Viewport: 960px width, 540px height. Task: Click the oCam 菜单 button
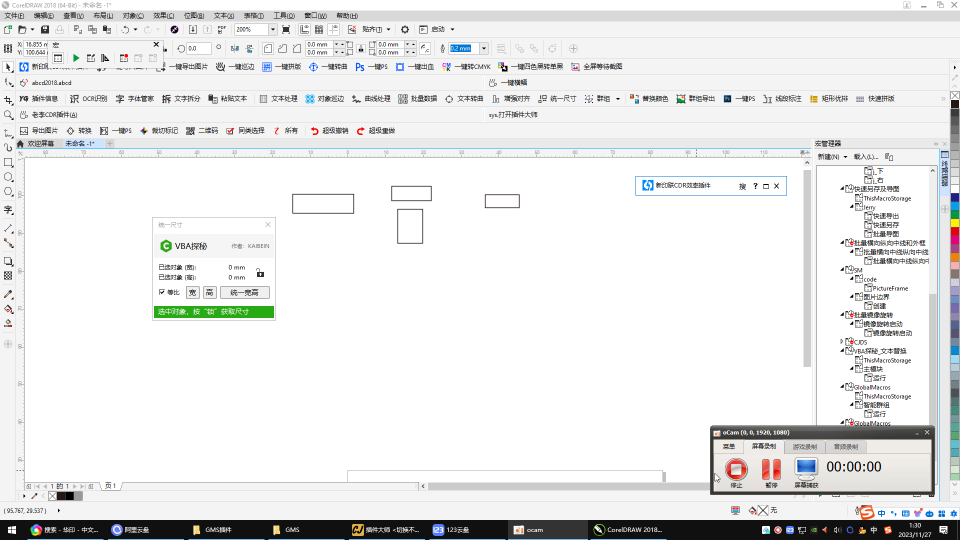728,446
